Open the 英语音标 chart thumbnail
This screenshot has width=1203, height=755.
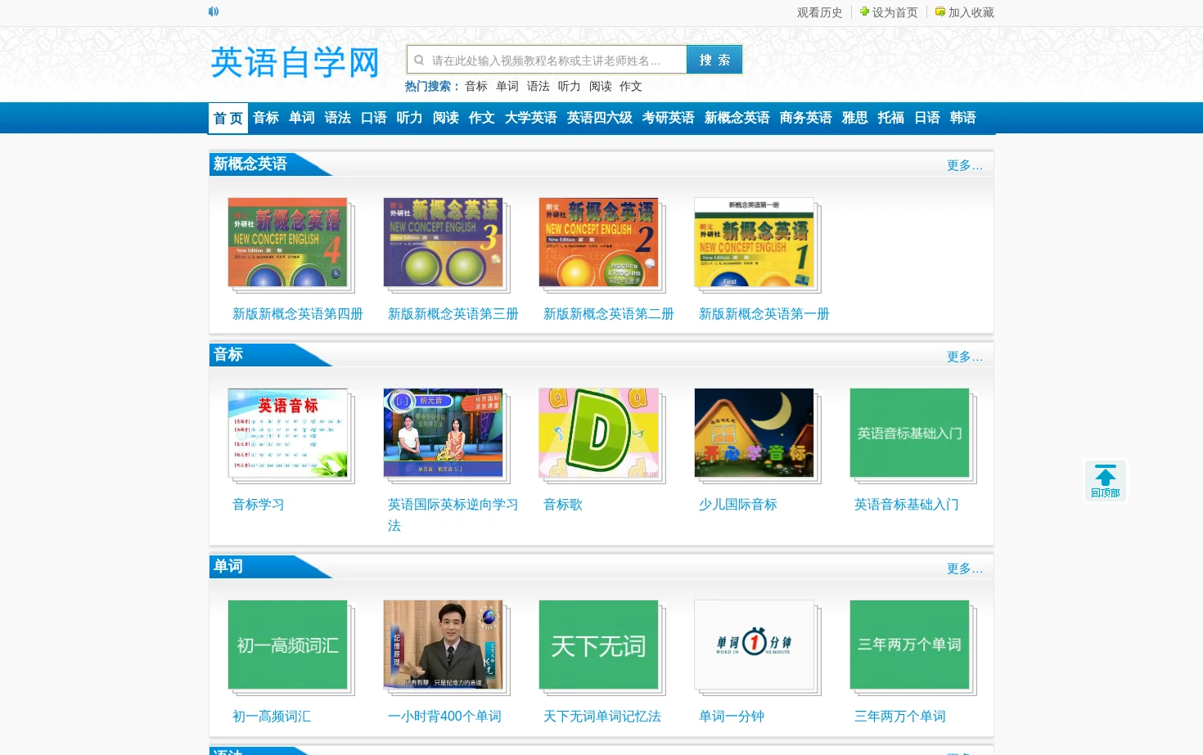[288, 433]
